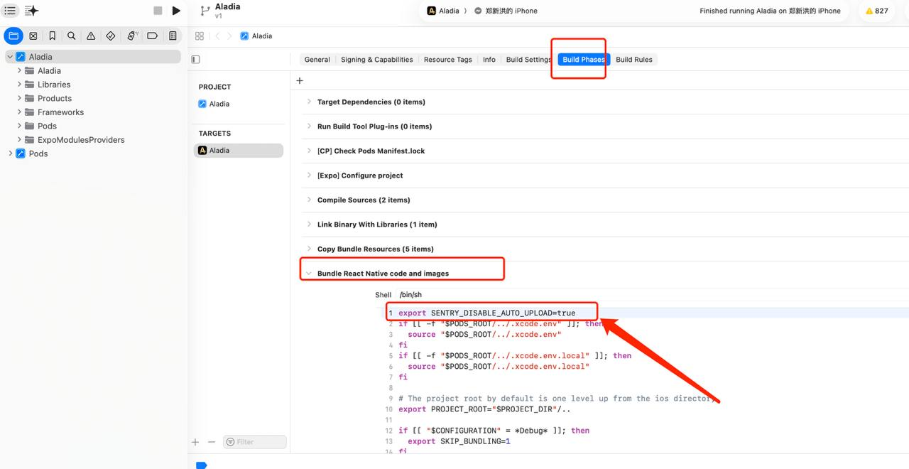The image size is (909, 469).
Task: Select ExpoModulesProviders folder
Action: 81,140
